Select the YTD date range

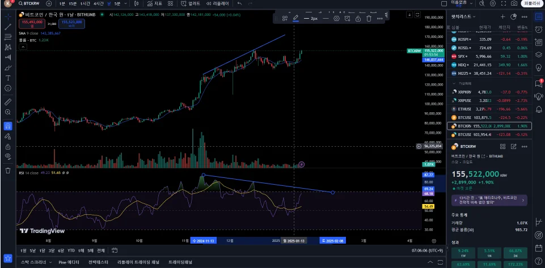[x=71, y=250]
